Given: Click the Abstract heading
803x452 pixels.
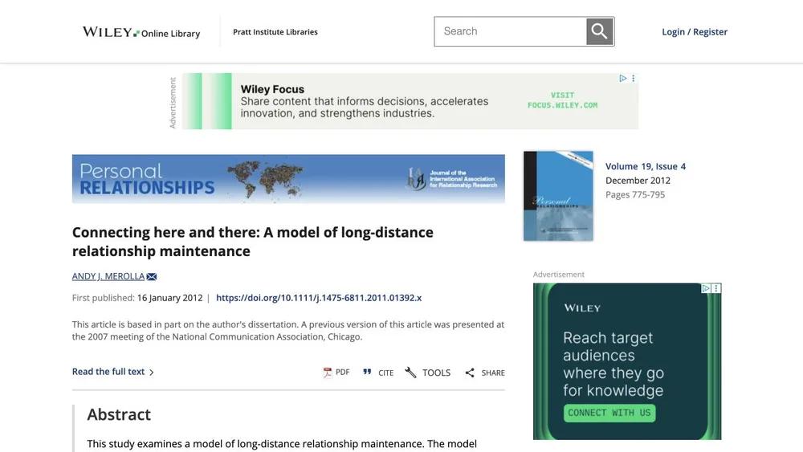Looking at the screenshot, I should (119, 414).
